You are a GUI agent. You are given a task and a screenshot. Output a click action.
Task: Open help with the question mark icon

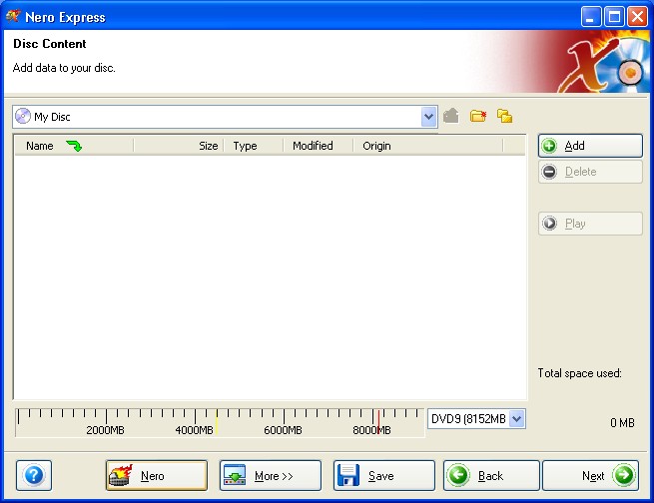[34, 475]
